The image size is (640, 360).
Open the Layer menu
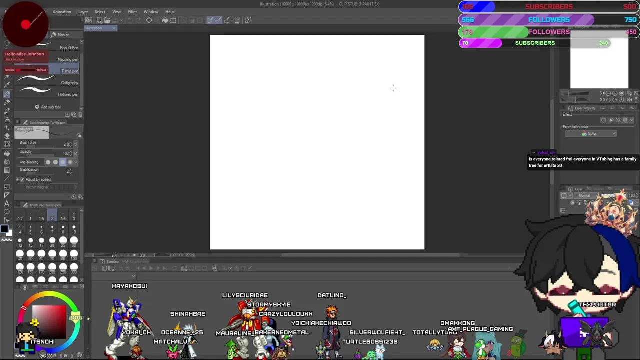83,12
